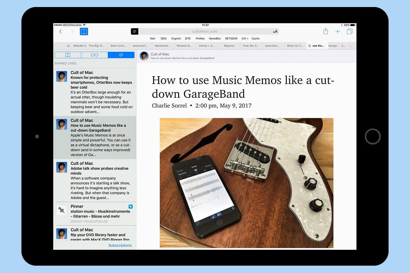
Task: Select the Shared Links @ segment
Action: [121, 55]
